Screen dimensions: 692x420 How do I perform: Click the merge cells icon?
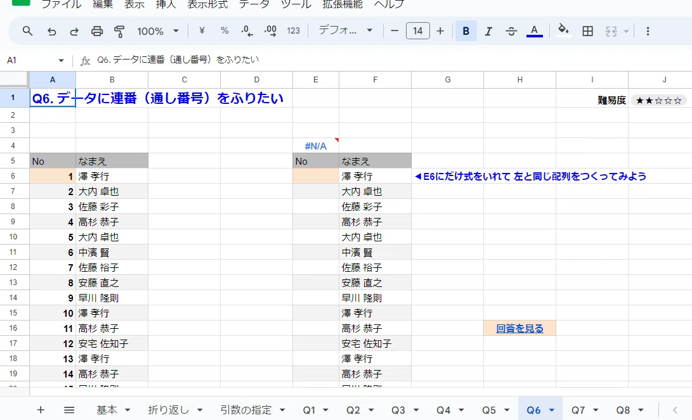(611, 31)
